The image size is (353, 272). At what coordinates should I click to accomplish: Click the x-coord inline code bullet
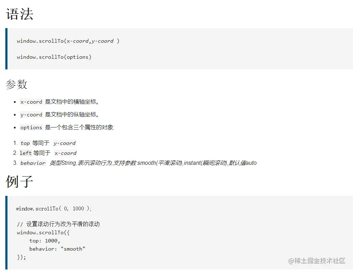31,102
